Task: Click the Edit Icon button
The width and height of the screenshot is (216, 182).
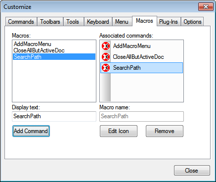Action: [119, 131]
